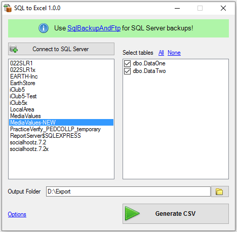237x232 pixels.
Task: Click the folder browse icon beside Output Folder
Action: tap(220, 191)
